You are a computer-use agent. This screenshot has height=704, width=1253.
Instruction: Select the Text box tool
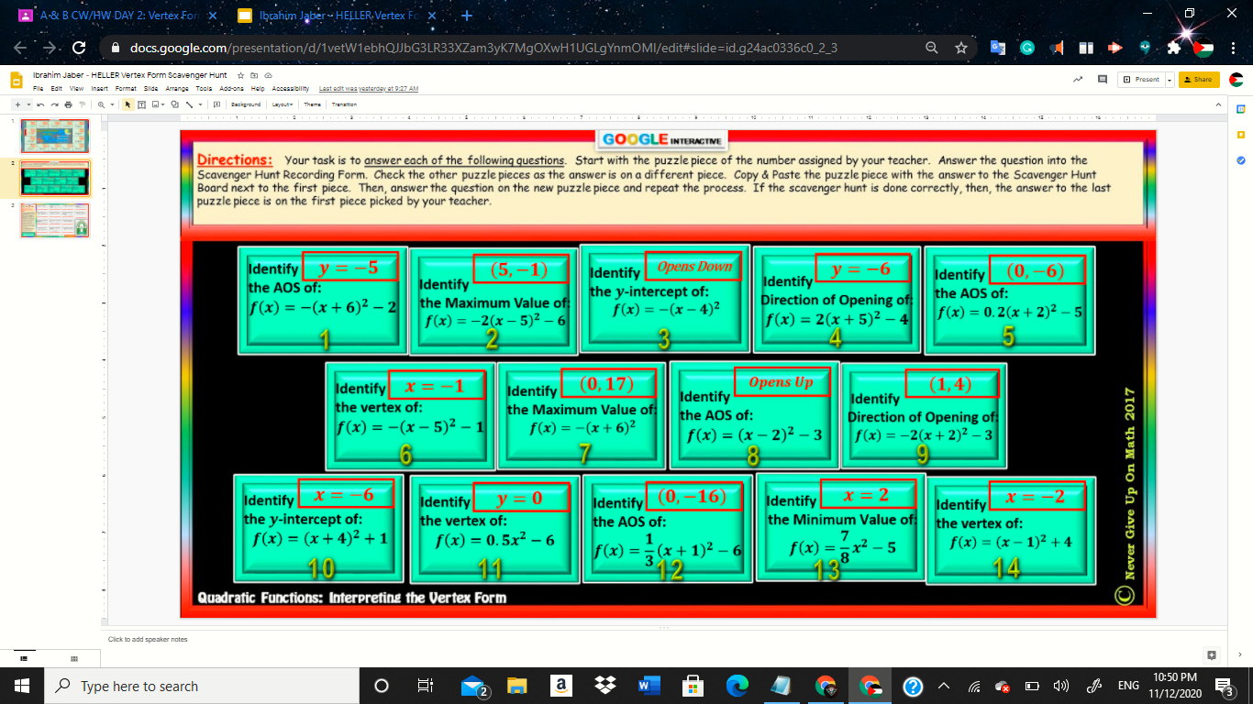[142, 104]
